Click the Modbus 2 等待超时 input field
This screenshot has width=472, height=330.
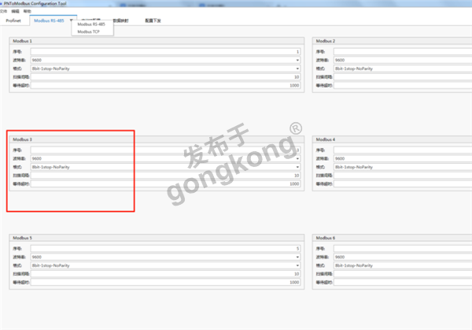click(x=403, y=85)
